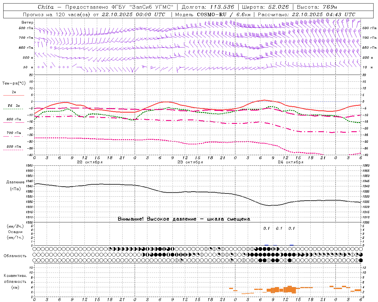The image size is (378, 302).
Task: Click the 850 гПа temperature legend entry
Action: 14,119
